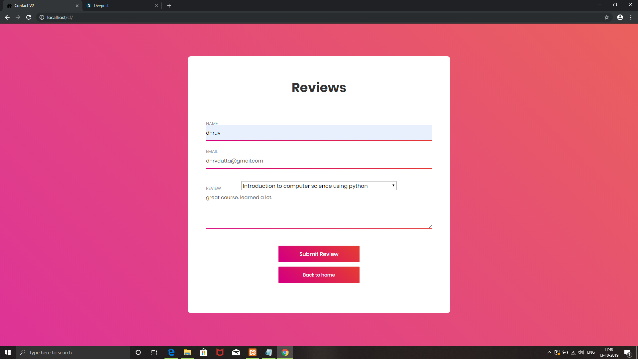Screen dimensions: 638x359
Task: Open McAfee icon in taskbar
Action: (x=220, y=352)
